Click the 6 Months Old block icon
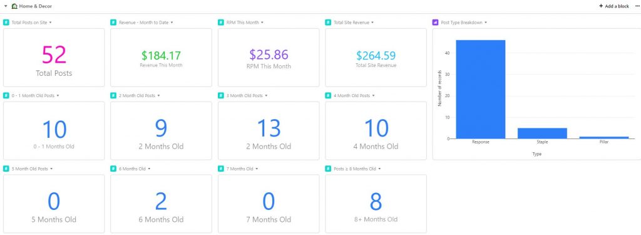This screenshot has height=235, width=641. point(113,169)
